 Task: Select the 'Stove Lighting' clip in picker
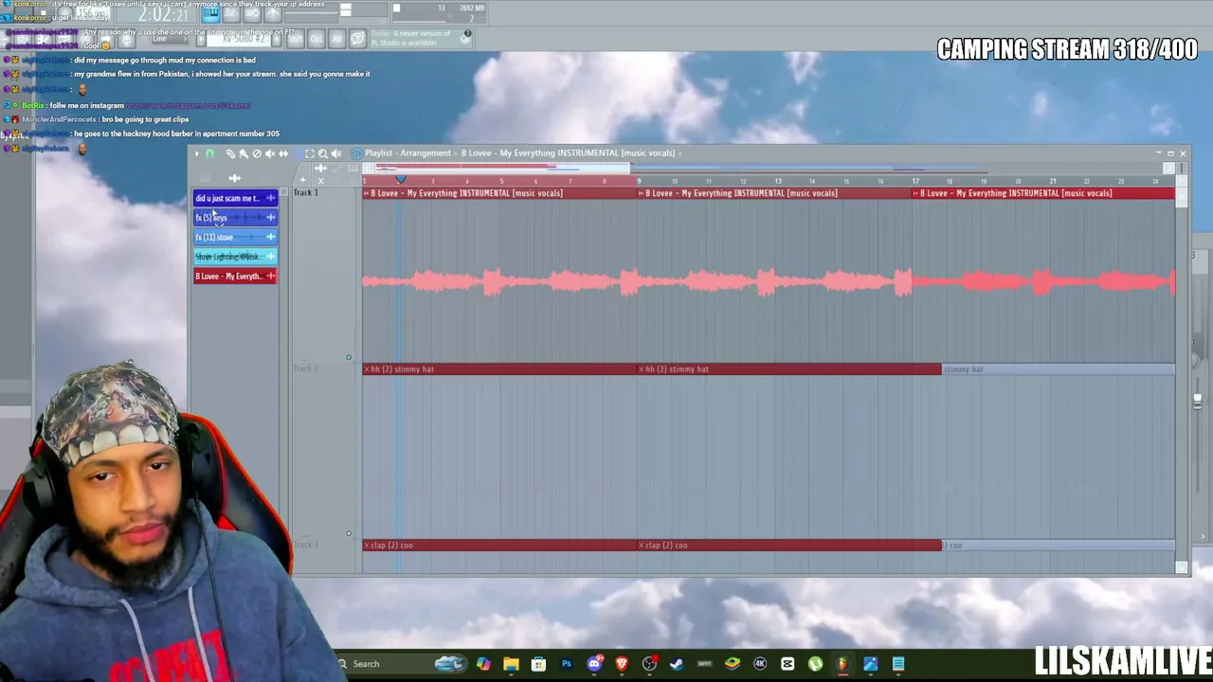coord(235,257)
